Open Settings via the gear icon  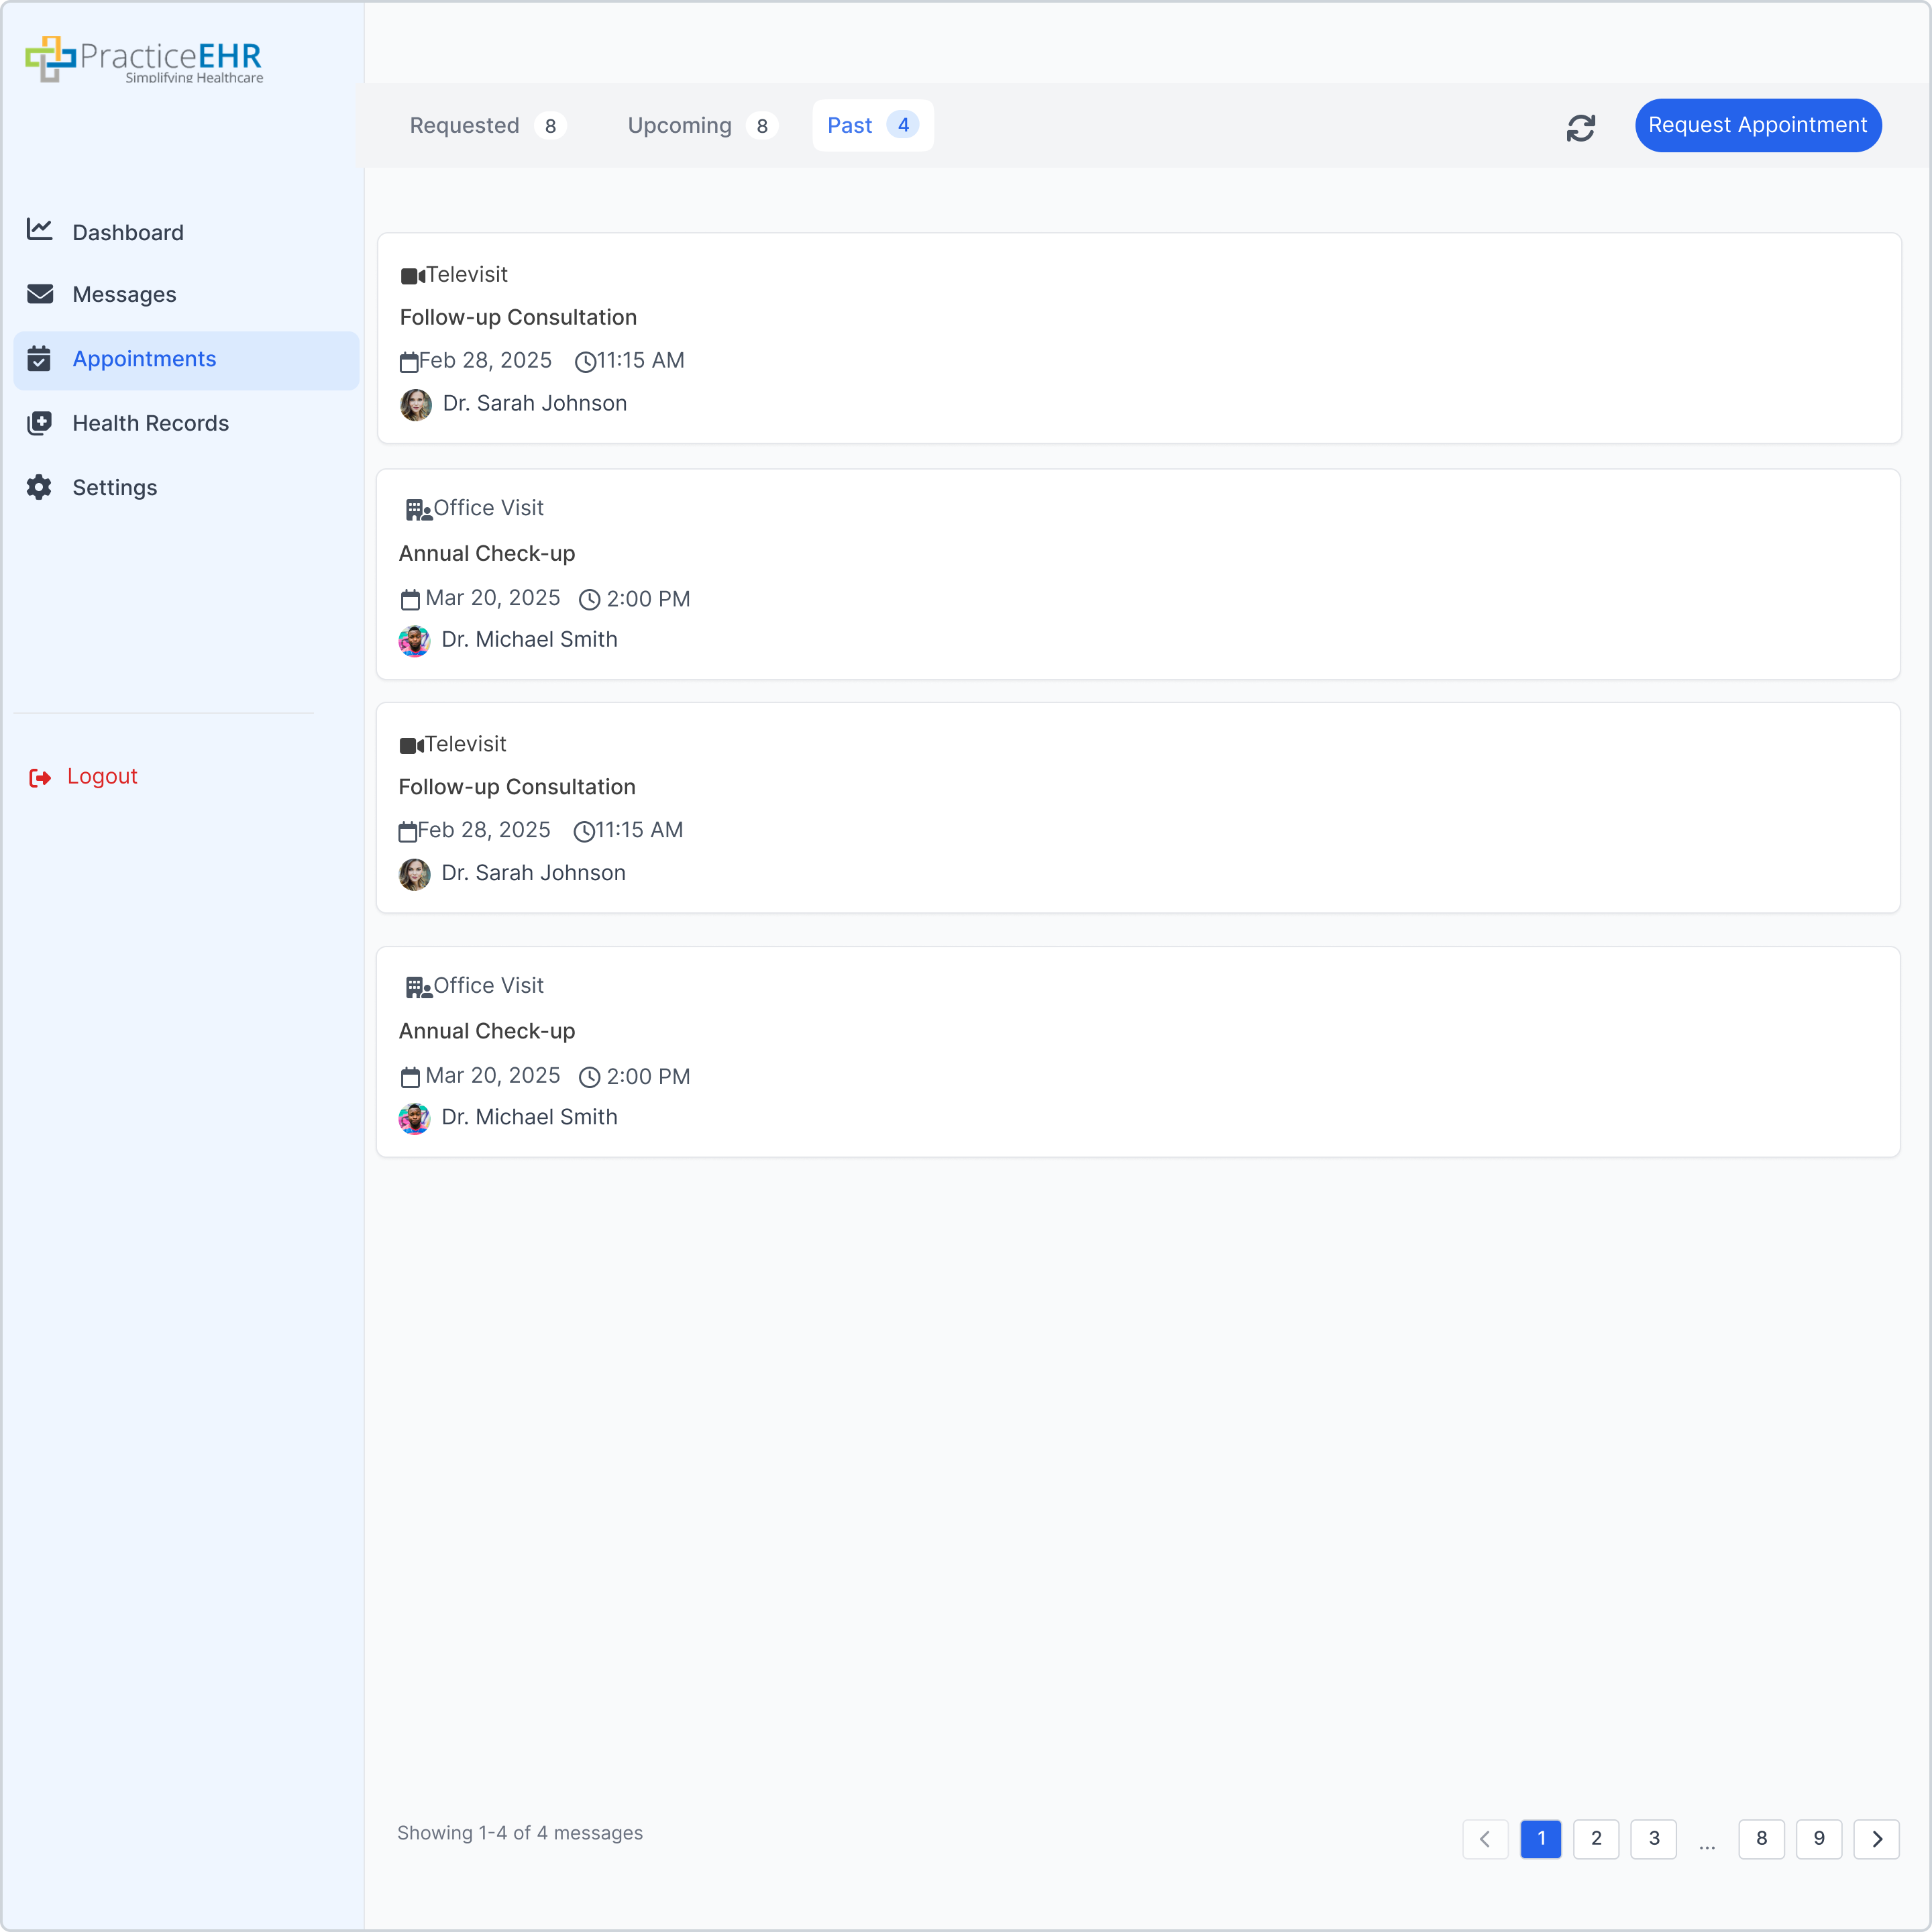point(40,487)
